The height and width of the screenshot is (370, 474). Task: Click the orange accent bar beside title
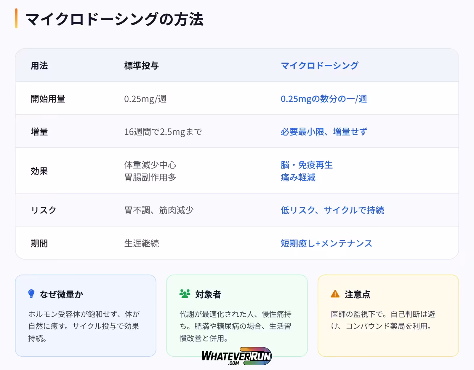16,18
